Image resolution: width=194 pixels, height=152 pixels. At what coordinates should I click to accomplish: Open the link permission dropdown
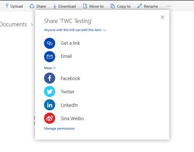click(x=75, y=30)
